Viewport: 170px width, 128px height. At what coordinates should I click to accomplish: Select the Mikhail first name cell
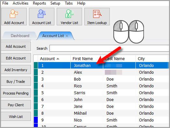tap(87, 113)
